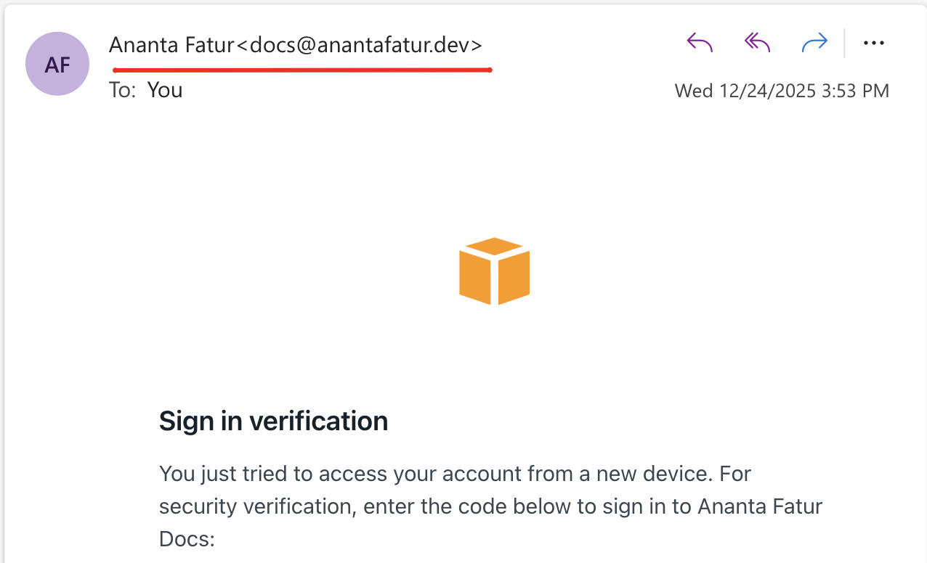Screen dimensions: 927x563
Task: Click the "Sign in verification" heading
Action: pyautogui.click(x=273, y=421)
